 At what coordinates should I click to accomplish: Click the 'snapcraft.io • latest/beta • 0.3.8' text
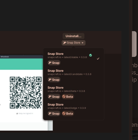[x=66, y=91]
